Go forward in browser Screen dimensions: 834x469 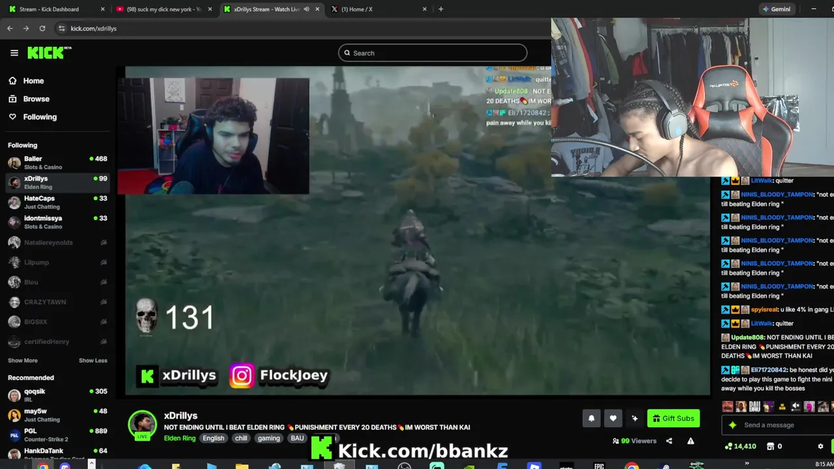26,29
